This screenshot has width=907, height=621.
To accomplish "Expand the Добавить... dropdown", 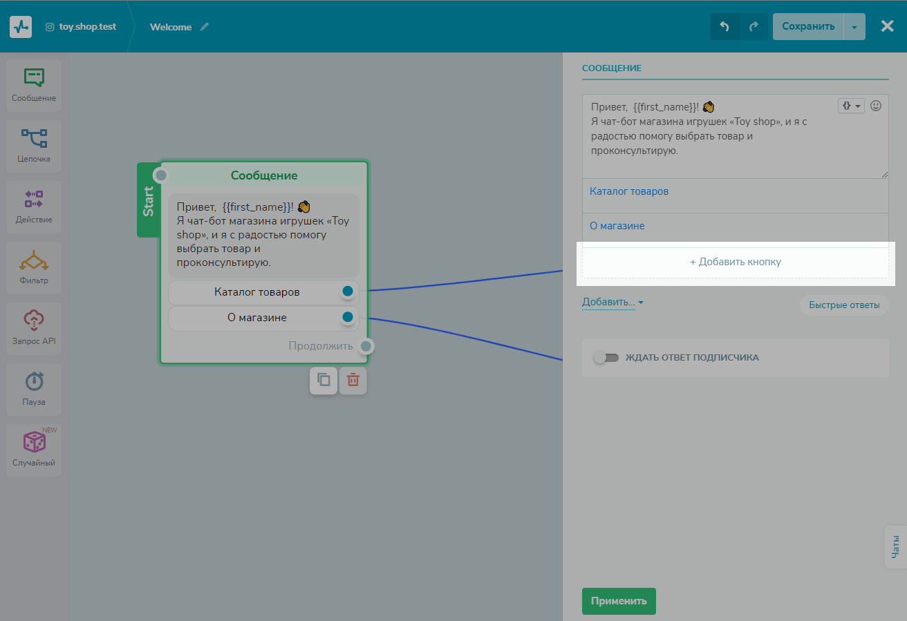I will (x=613, y=302).
